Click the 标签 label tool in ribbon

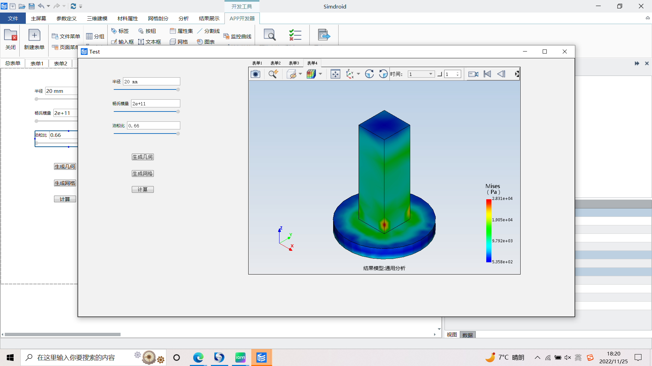click(x=120, y=31)
